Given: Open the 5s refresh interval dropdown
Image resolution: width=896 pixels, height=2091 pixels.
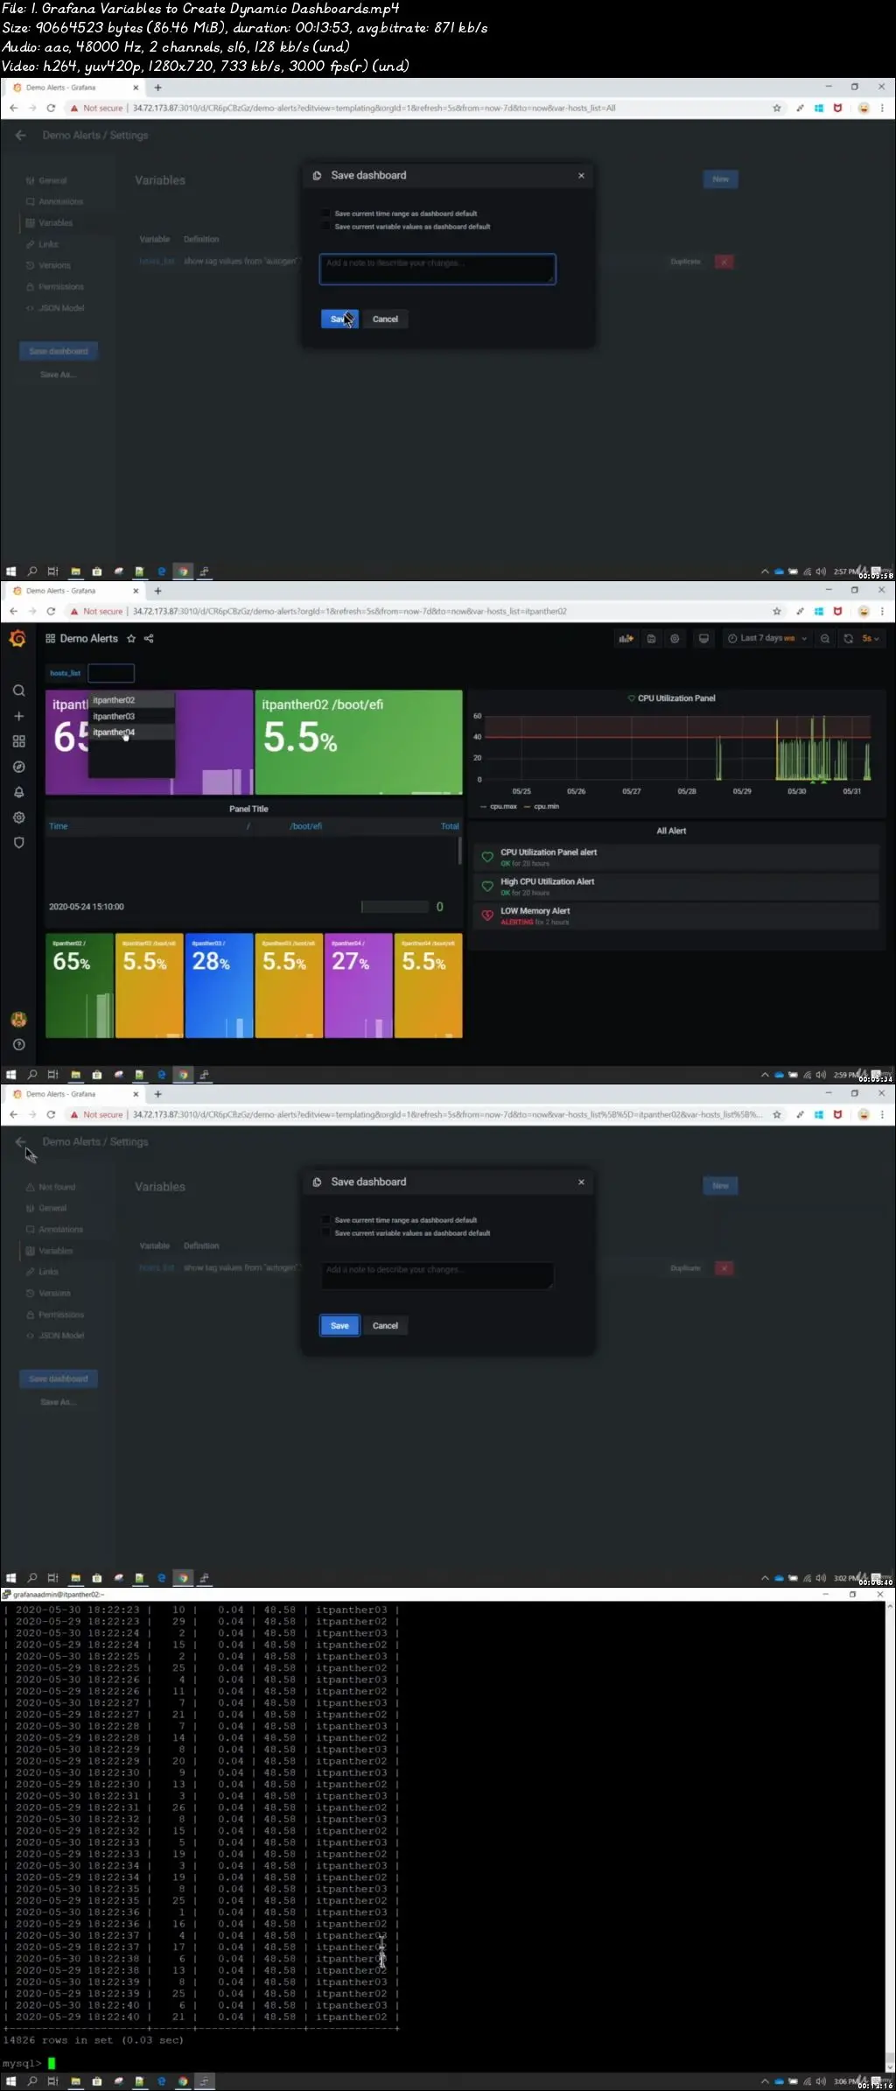Looking at the screenshot, I should coord(871,638).
